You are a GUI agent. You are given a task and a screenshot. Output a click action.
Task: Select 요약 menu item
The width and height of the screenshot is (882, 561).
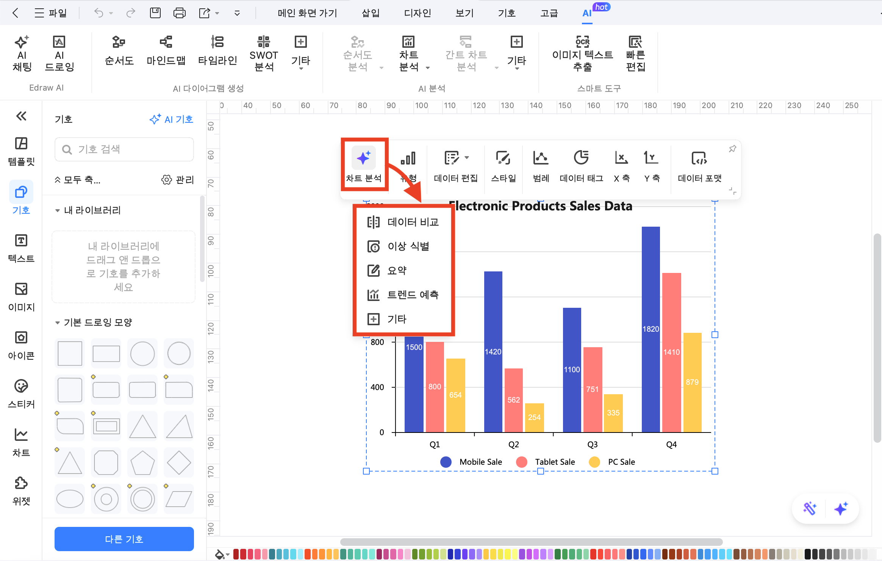coord(403,271)
